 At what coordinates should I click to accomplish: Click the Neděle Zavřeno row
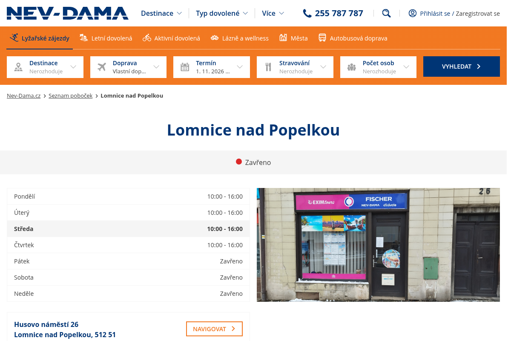[x=128, y=294]
